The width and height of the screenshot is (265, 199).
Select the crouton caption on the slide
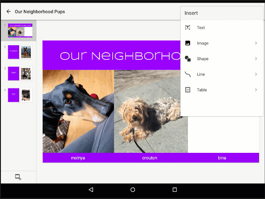pos(149,158)
